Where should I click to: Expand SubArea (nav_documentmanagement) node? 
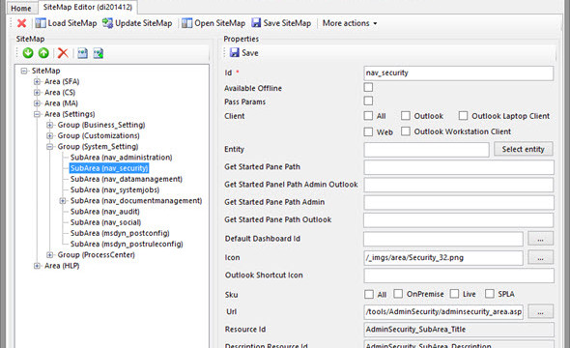(63, 201)
